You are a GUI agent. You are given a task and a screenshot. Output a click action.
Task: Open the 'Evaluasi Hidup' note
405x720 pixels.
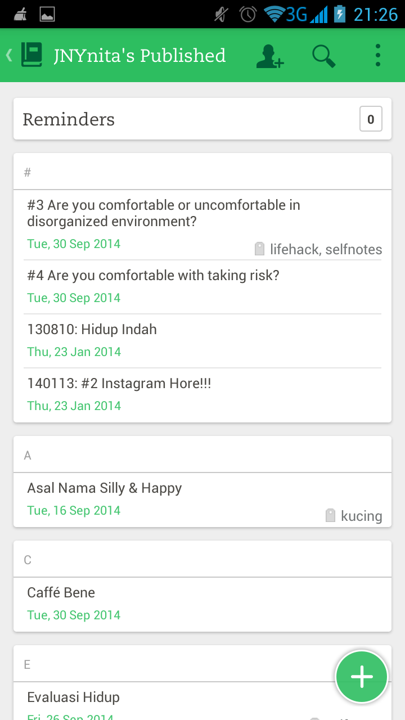point(73,697)
